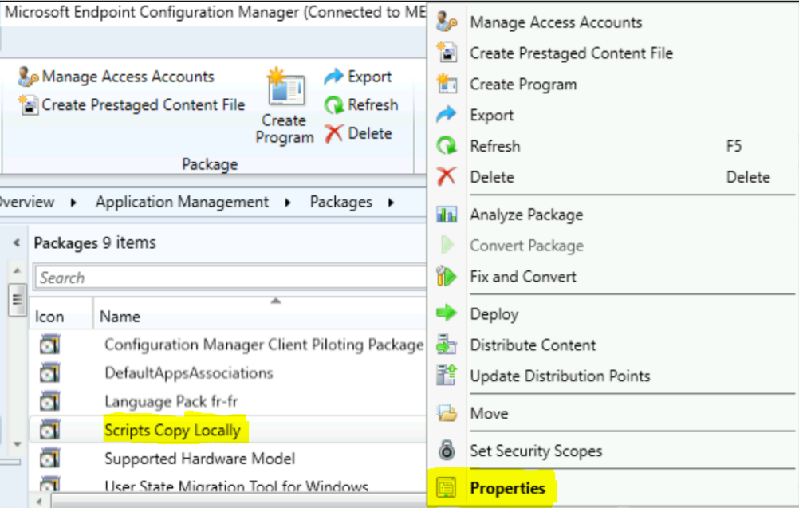The height and width of the screenshot is (508, 799).
Task: Click the navigation pane scroll down arrow
Action: click(x=17, y=444)
